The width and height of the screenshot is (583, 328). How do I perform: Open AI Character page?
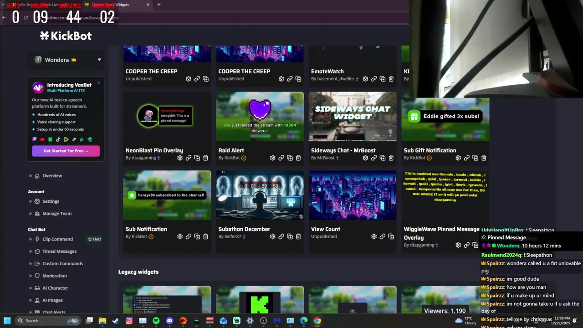tap(55, 288)
